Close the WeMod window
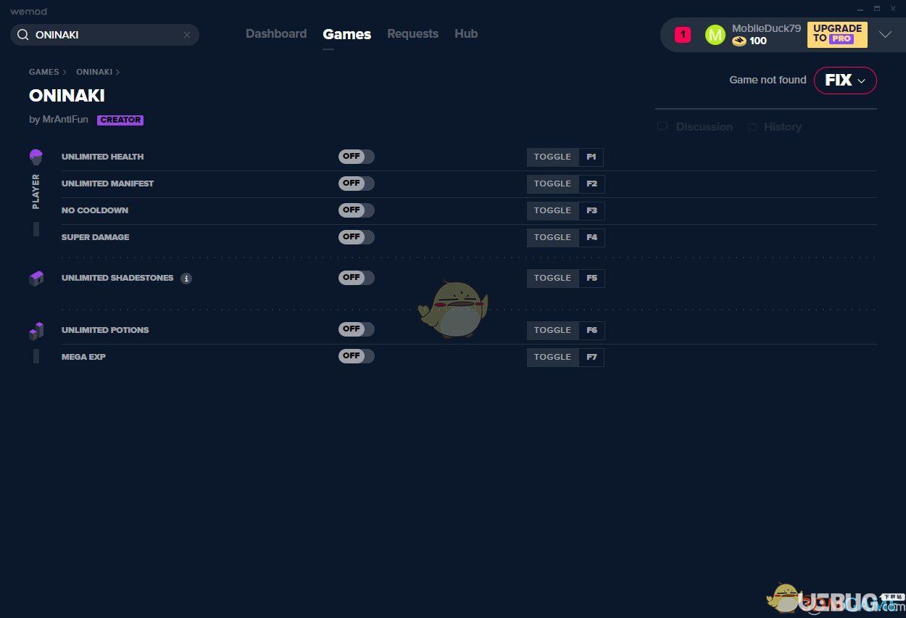906x618 pixels. point(893,8)
